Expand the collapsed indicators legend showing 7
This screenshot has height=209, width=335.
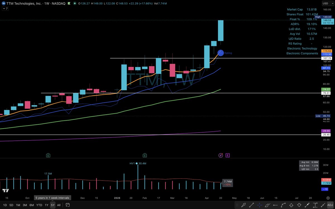tap(5, 9)
